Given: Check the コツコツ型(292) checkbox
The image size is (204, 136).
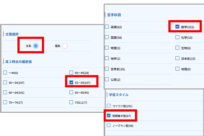Looking at the screenshot, I should click(109, 106).
